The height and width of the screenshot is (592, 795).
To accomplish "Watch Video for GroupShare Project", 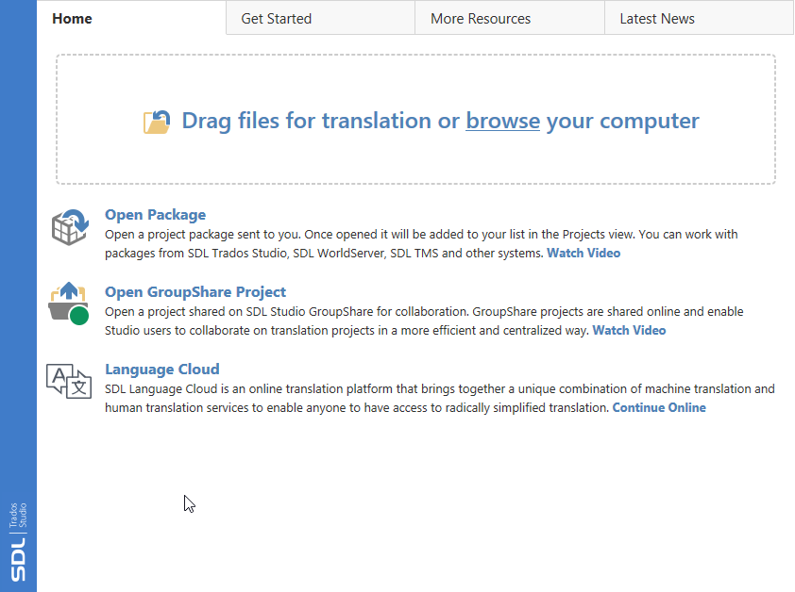I will pos(629,331).
